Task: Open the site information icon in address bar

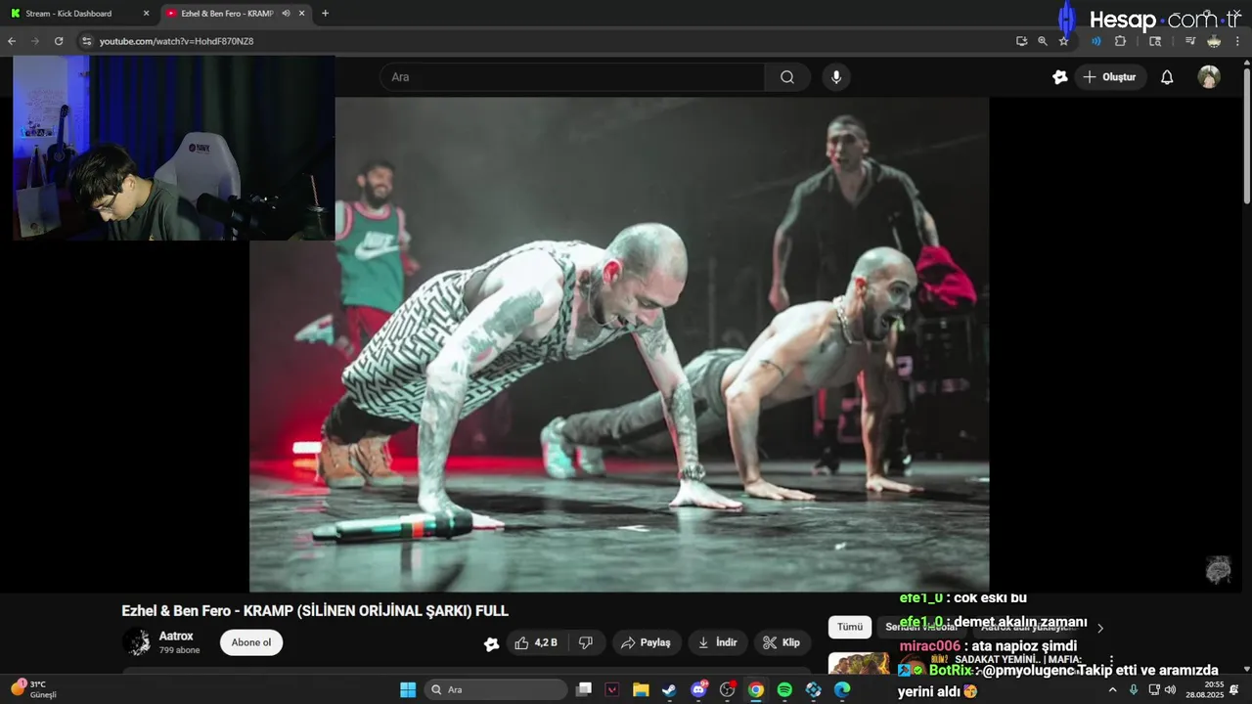Action: click(86, 41)
